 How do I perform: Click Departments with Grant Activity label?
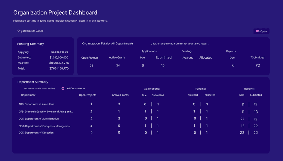click(40, 88)
